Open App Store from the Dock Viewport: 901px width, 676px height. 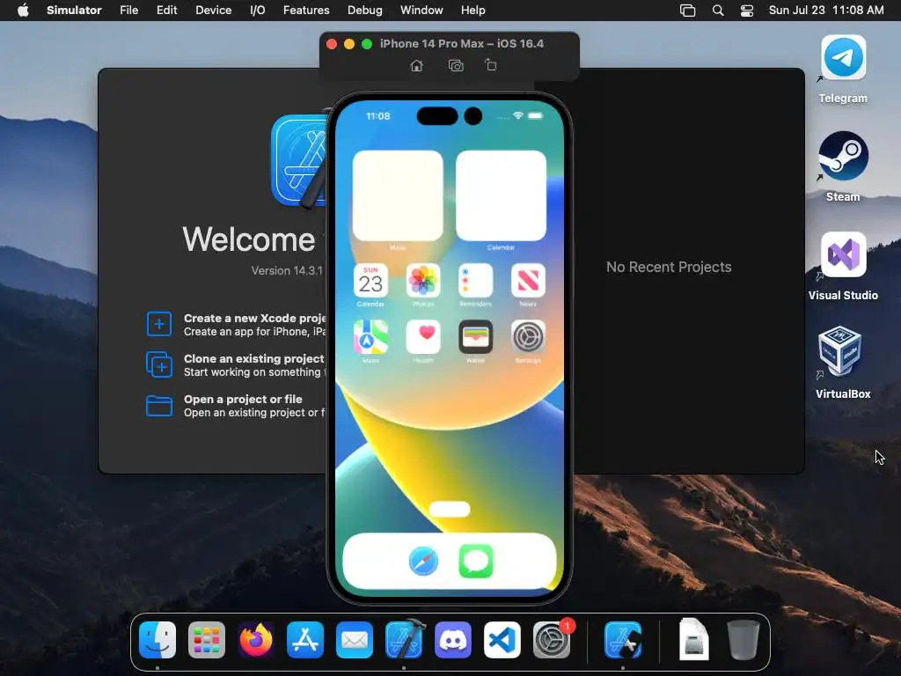pos(305,640)
